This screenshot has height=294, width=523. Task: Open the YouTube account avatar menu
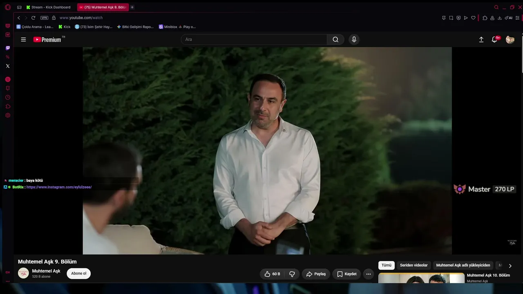(510, 40)
